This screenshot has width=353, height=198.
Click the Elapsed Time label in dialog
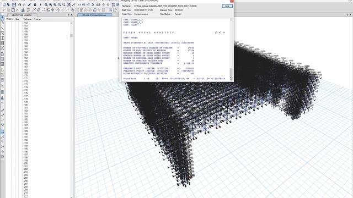coord(166,10)
